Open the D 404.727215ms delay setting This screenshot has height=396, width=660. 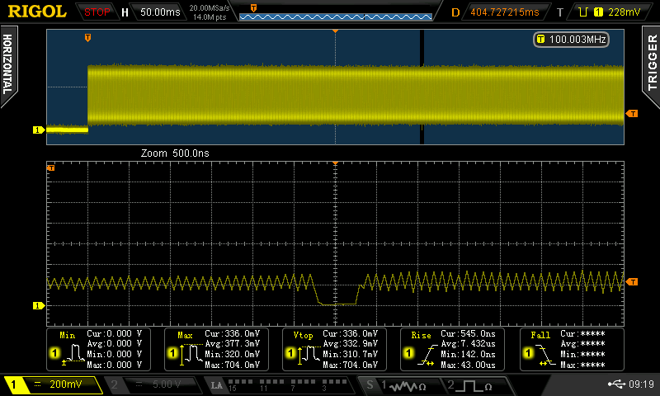[503, 12]
